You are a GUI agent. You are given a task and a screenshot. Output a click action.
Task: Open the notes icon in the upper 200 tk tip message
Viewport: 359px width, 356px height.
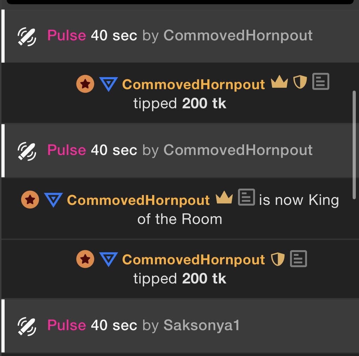click(321, 81)
